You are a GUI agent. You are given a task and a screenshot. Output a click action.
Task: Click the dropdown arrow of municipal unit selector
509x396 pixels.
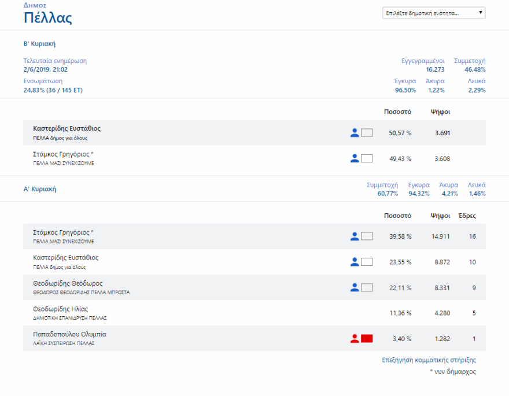[481, 13]
